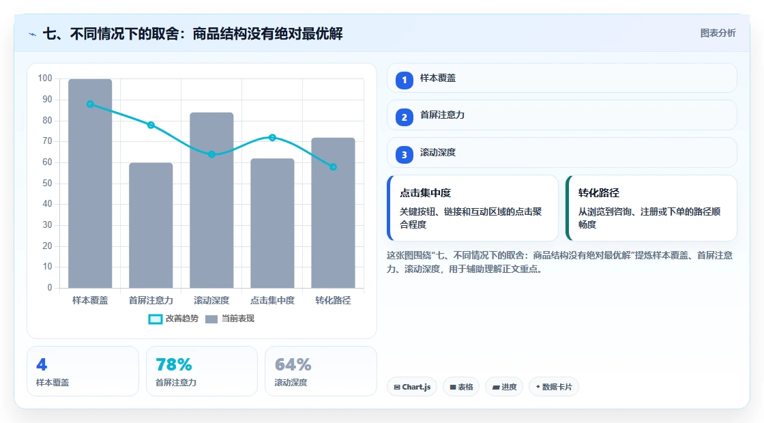Click the trend line point at 88
764x423 pixels.
click(90, 104)
